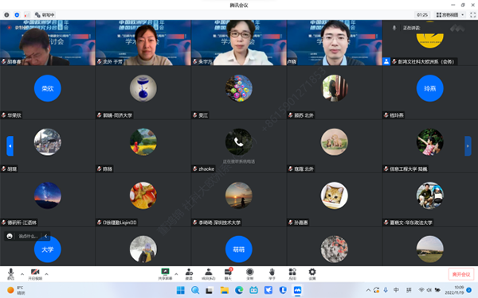Screen dimensions: 478x298
Task: Click the blue 玲燕 avatar circle
Action: click(430, 88)
